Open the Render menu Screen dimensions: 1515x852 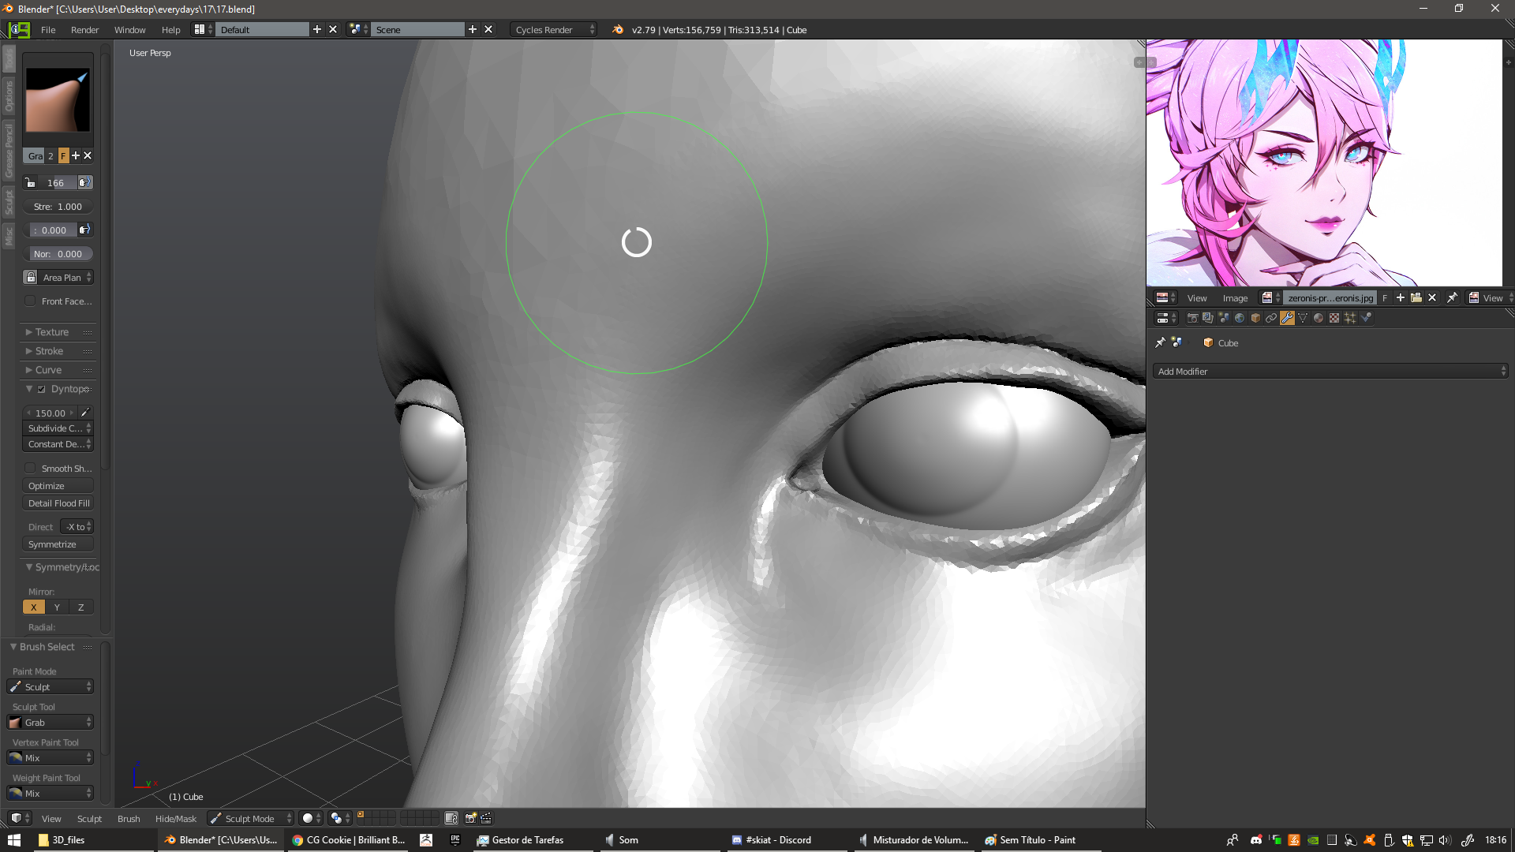84,30
